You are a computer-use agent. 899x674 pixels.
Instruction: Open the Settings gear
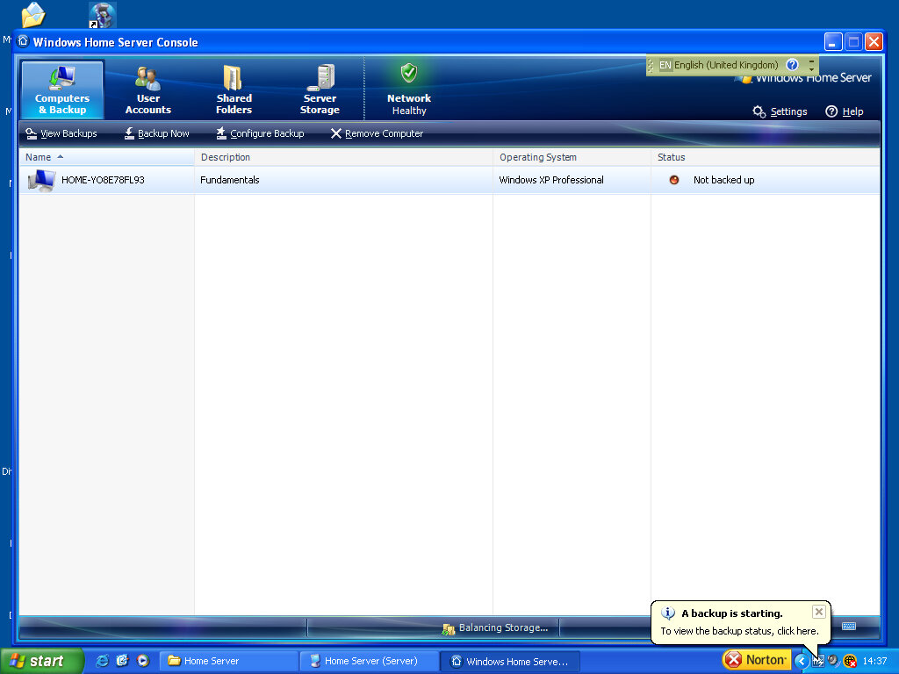pos(780,111)
